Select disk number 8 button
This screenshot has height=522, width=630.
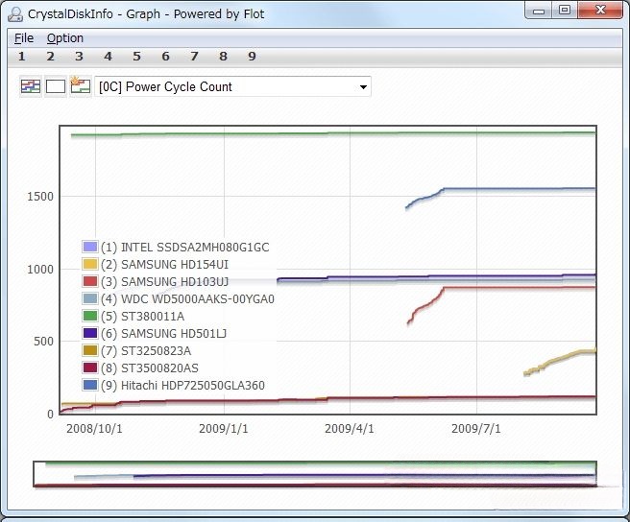[x=224, y=57]
